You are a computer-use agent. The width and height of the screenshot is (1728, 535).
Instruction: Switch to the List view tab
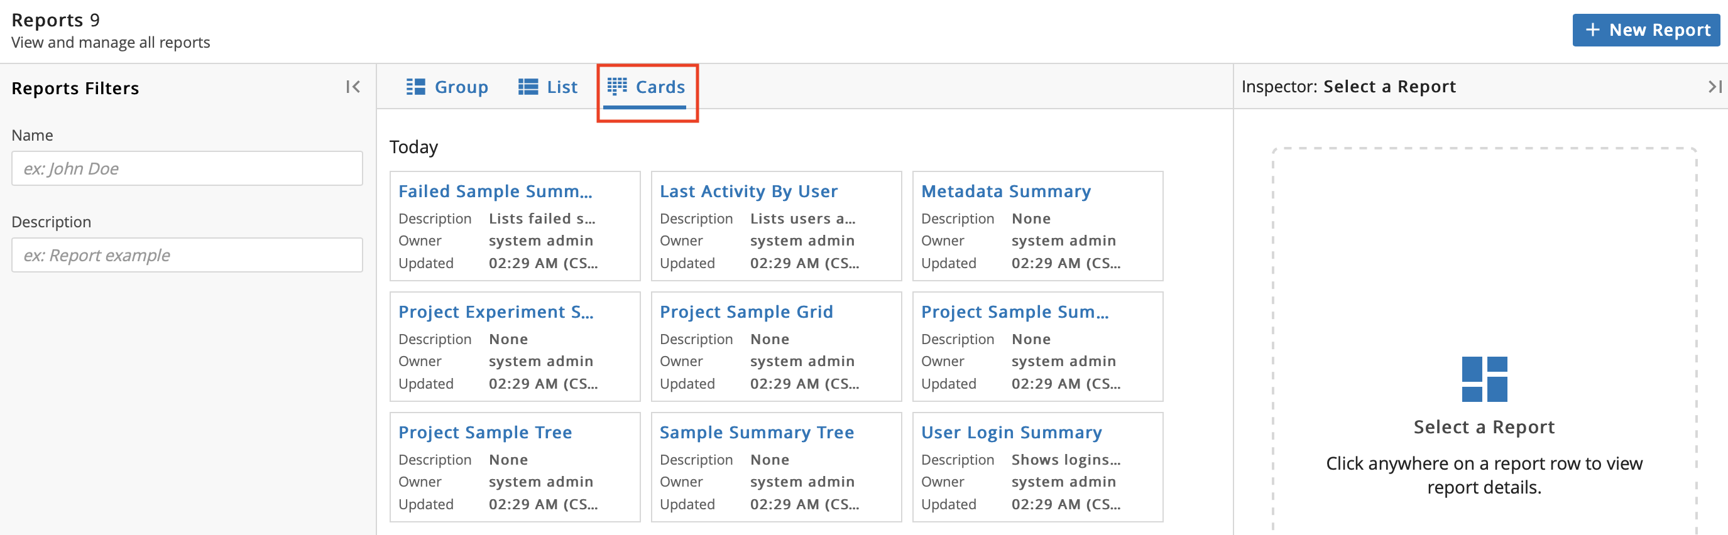click(547, 87)
